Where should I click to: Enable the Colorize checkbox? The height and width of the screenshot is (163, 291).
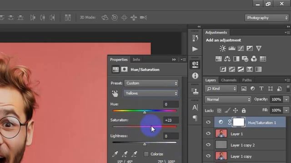(x=146, y=154)
